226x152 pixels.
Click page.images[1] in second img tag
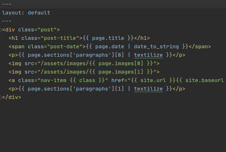[121, 72]
